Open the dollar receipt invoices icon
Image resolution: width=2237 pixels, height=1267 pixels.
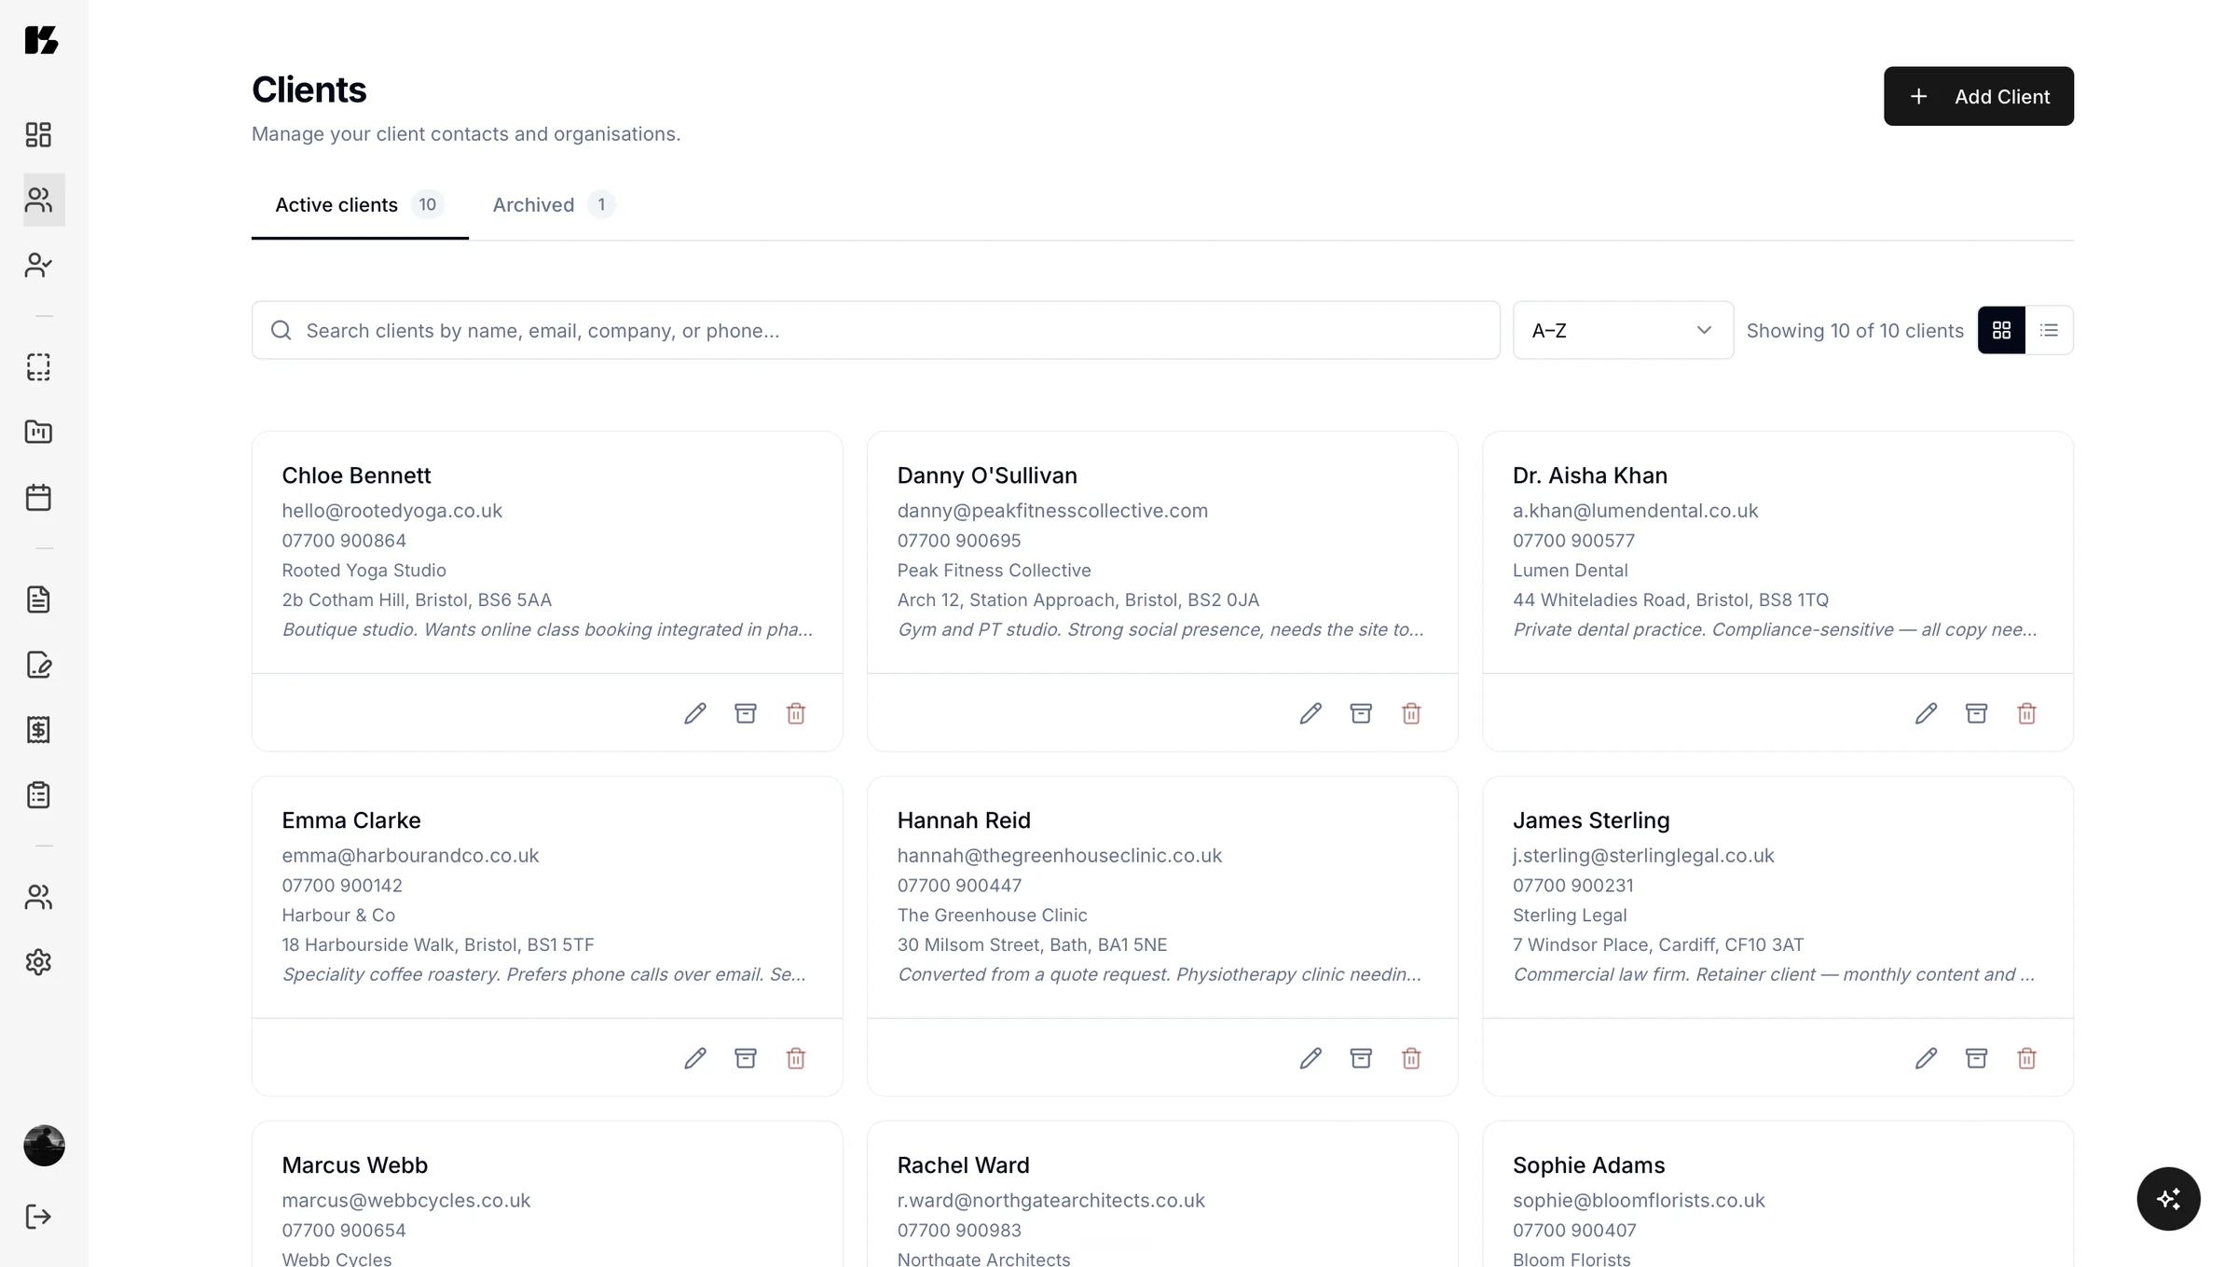click(x=38, y=729)
